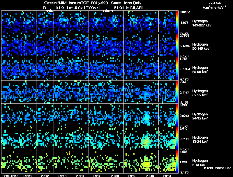Select the '20:30' time axis label
The height and width of the screenshot is (177, 233).
coord(97,176)
